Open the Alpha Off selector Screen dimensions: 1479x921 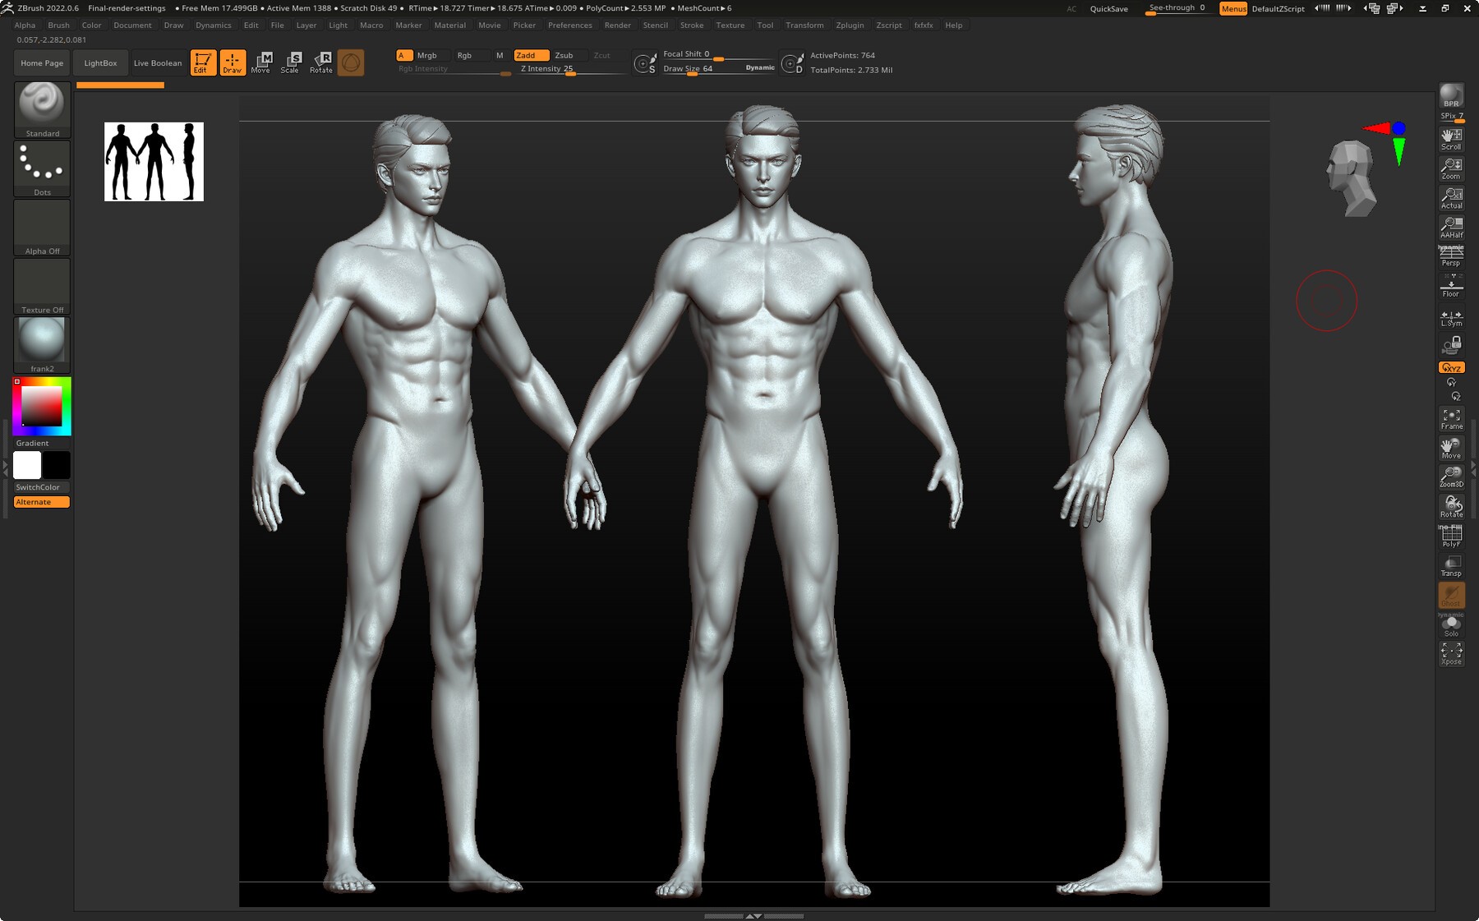click(42, 228)
